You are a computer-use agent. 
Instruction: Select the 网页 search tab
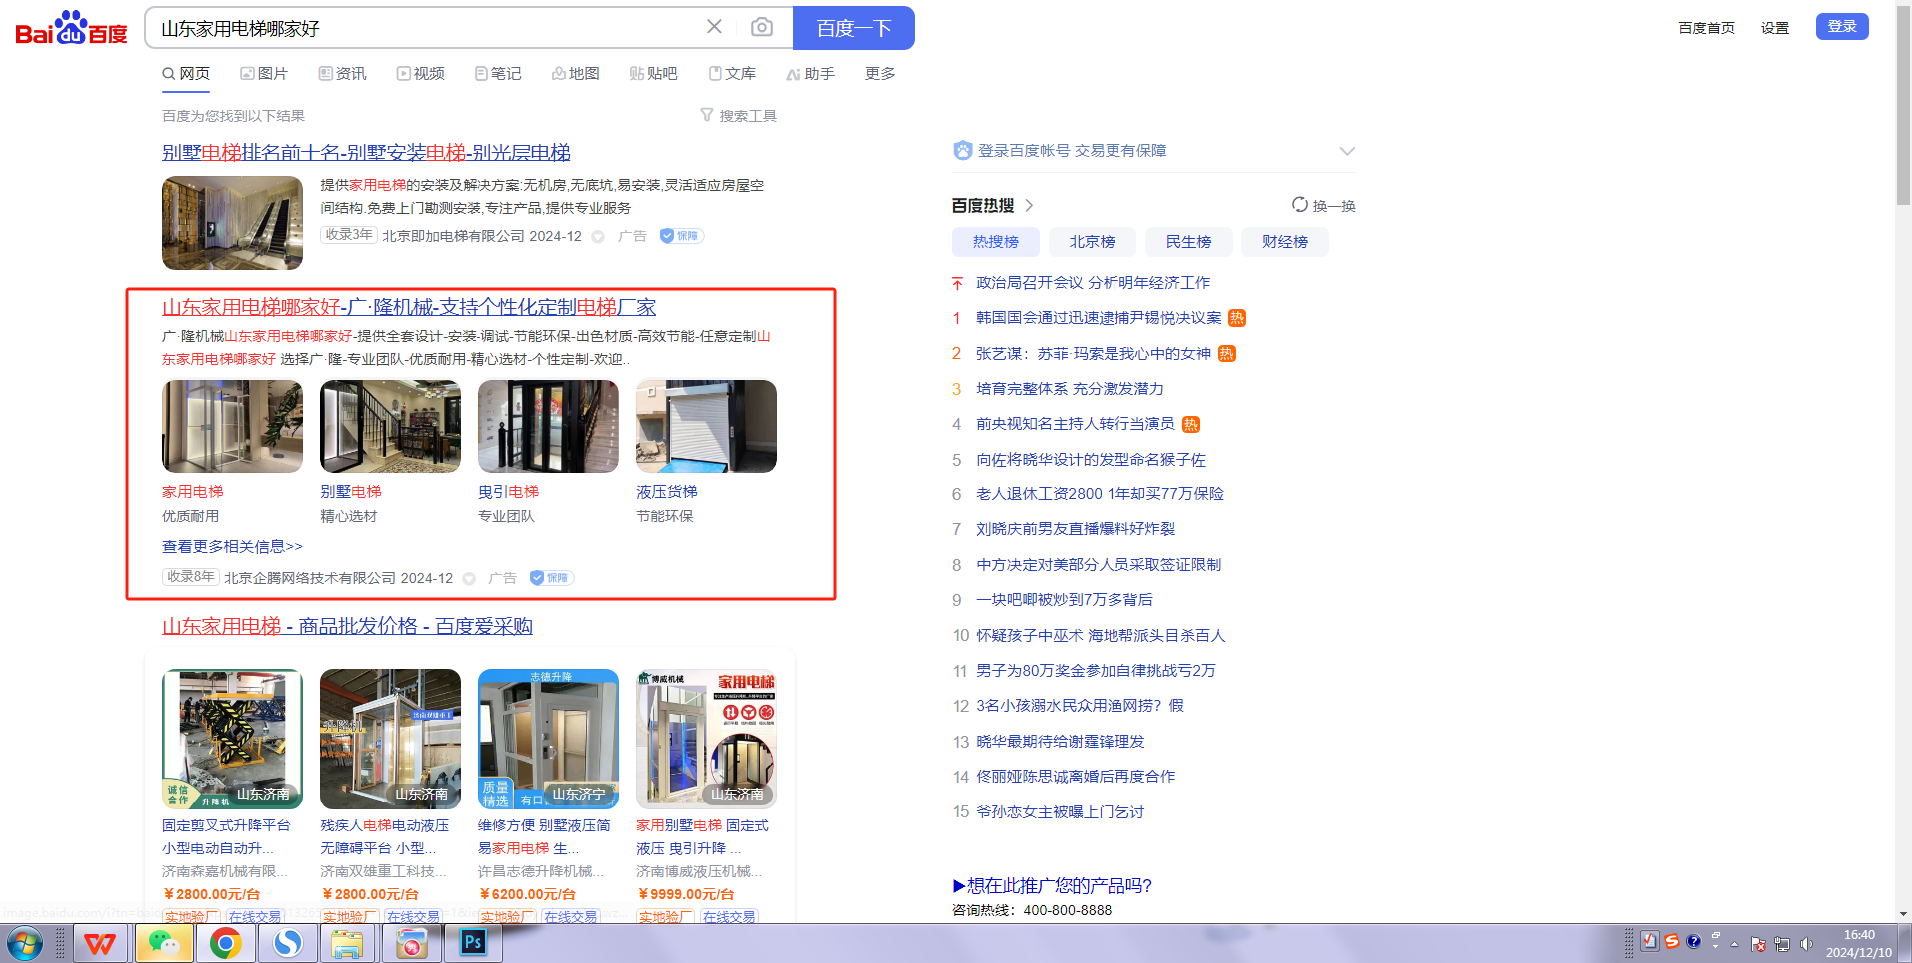(186, 73)
